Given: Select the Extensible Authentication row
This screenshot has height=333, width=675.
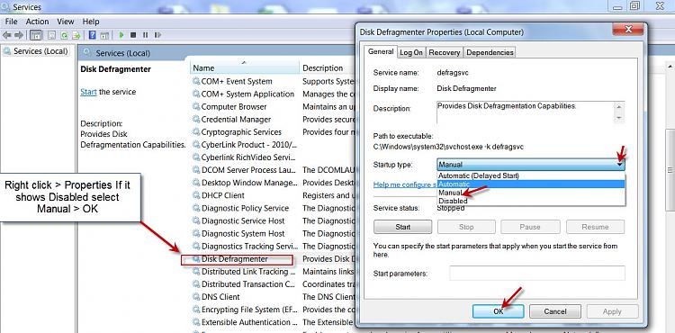Looking at the screenshot, I should [245, 322].
